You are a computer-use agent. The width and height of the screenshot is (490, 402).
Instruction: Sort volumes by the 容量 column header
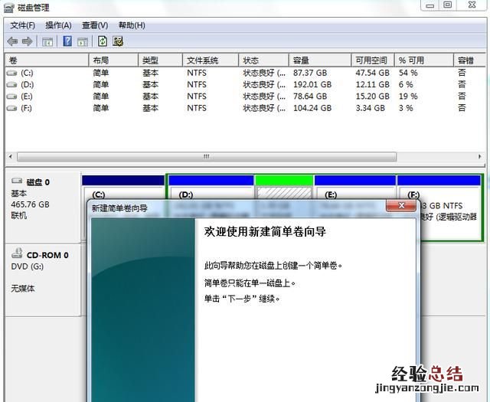point(301,60)
